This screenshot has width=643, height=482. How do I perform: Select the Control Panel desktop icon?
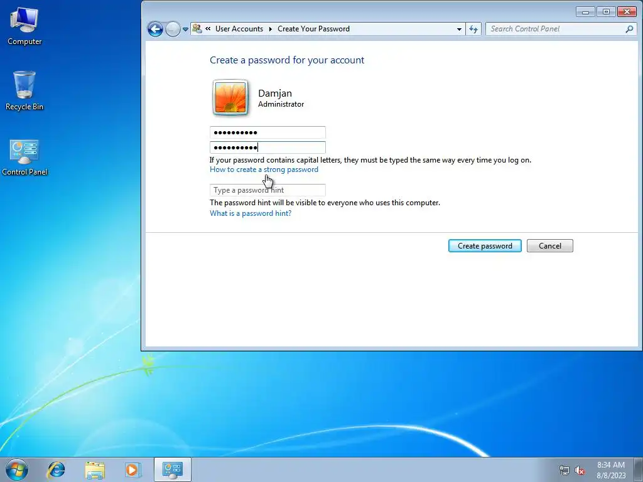(x=24, y=158)
